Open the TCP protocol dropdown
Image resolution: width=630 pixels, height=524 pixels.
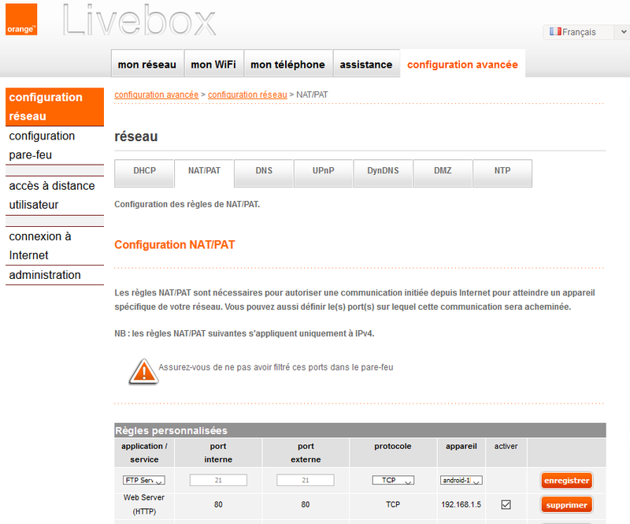393,480
